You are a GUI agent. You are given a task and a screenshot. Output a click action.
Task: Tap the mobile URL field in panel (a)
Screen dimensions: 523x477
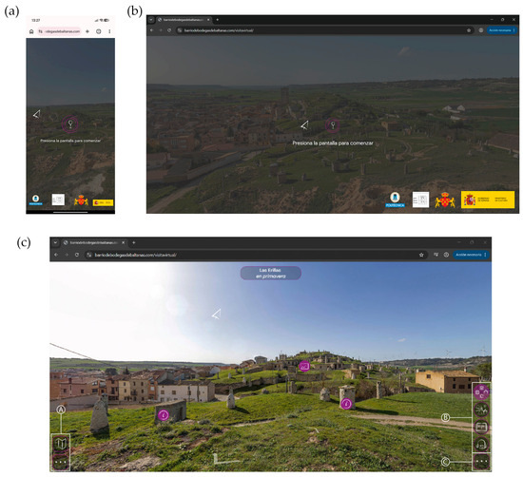pyautogui.click(x=59, y=31)
